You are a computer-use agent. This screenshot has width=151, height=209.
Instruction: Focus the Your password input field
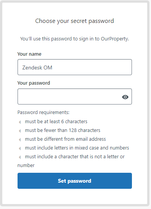[75, 96]
